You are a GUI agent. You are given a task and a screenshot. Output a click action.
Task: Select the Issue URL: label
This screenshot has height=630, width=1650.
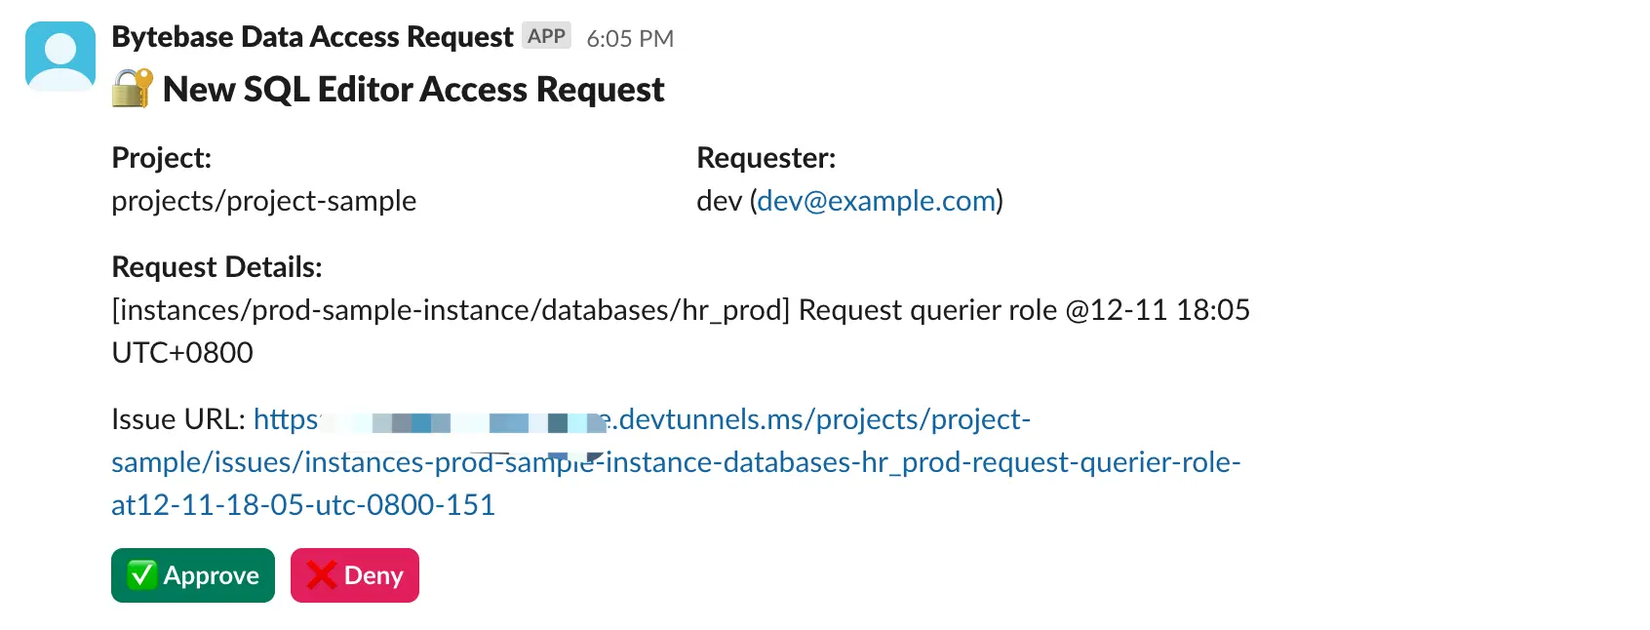tap(178, 419)
